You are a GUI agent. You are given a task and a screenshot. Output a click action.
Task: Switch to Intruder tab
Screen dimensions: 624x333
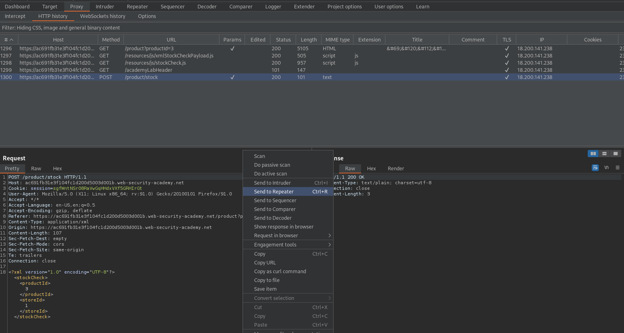click(105, 7)
